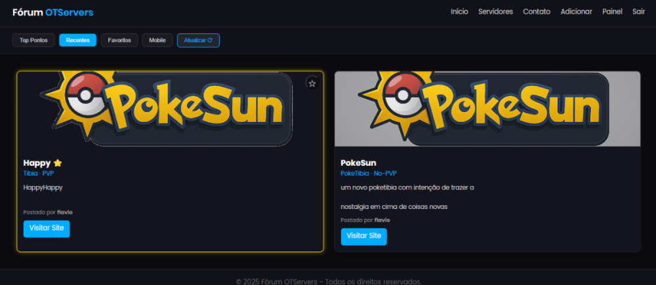Click the Happy card banner image

click(170, 109)
